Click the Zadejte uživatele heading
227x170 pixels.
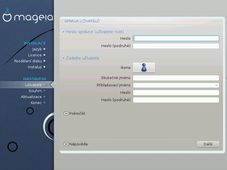click(83, 58)
